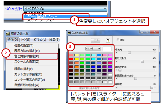Click the 色と質感の指定 window title icon
Viewport: 163px width, 107px height.
pos(69,33)
